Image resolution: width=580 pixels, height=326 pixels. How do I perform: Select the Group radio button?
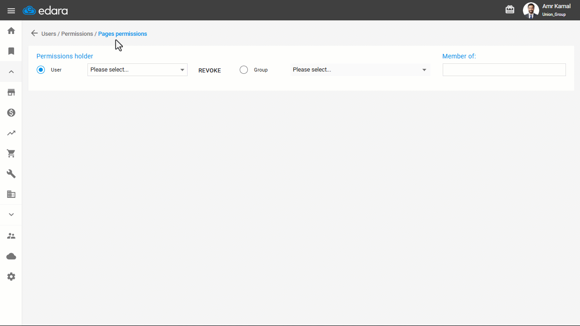(x=244, y=70)
